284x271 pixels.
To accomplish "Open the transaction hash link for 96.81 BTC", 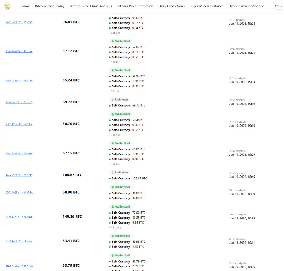I will click(19, 22).
